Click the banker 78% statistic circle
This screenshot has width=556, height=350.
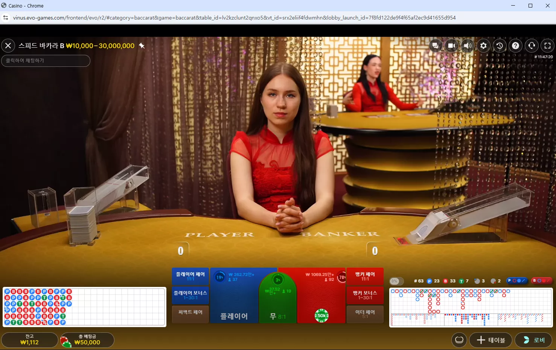tap(341, 278)
